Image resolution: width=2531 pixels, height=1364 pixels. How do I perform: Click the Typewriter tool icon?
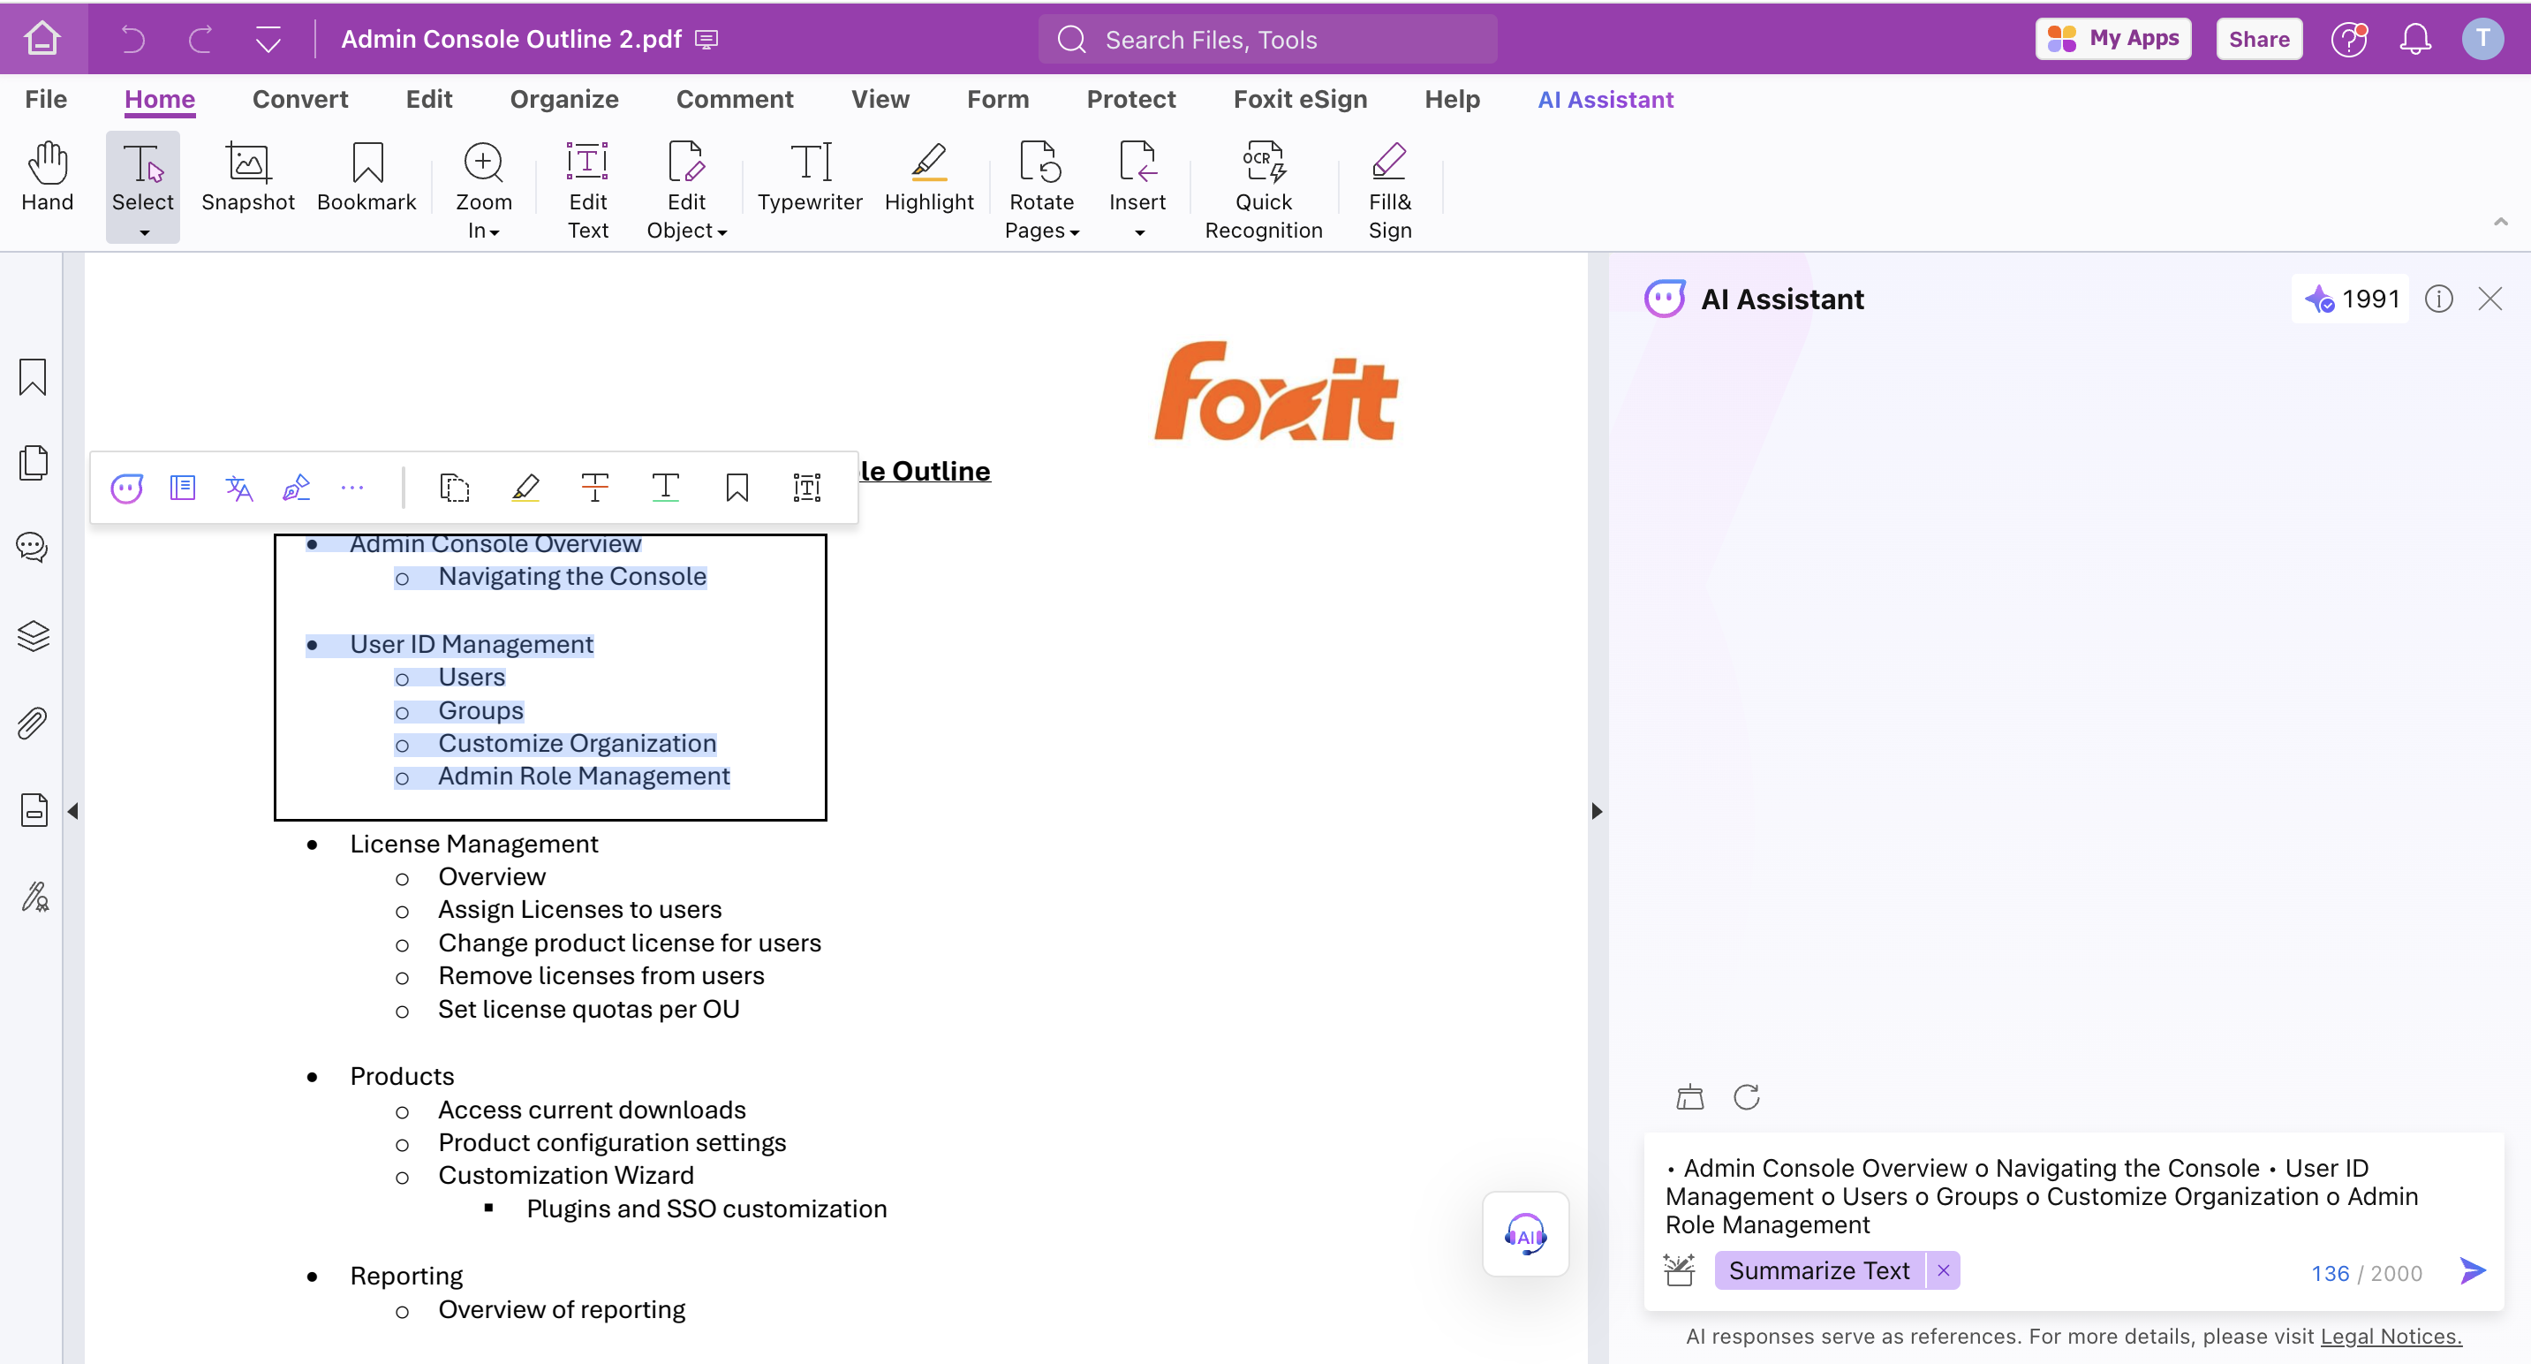click(x=810, y=163)
